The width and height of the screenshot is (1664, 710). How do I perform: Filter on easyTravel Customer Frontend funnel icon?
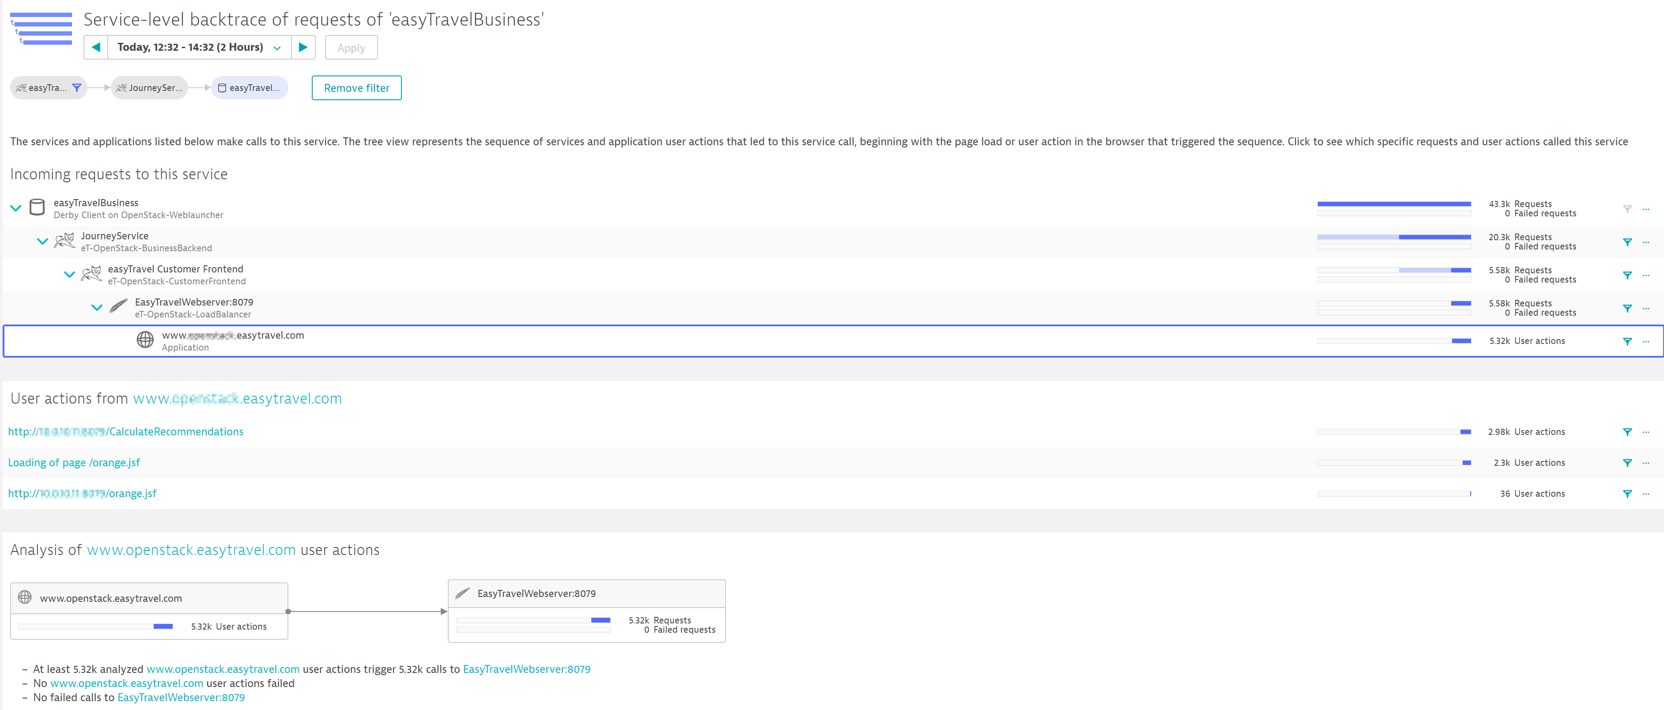point(1627,275)
